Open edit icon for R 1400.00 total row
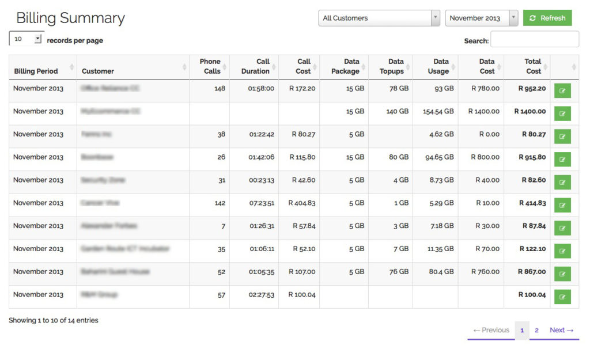This screenshot has height=349, width=590. click(562, 113)
